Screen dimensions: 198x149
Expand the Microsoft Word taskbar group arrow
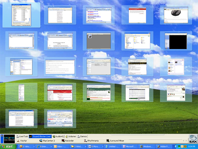(x=103, y=146)
